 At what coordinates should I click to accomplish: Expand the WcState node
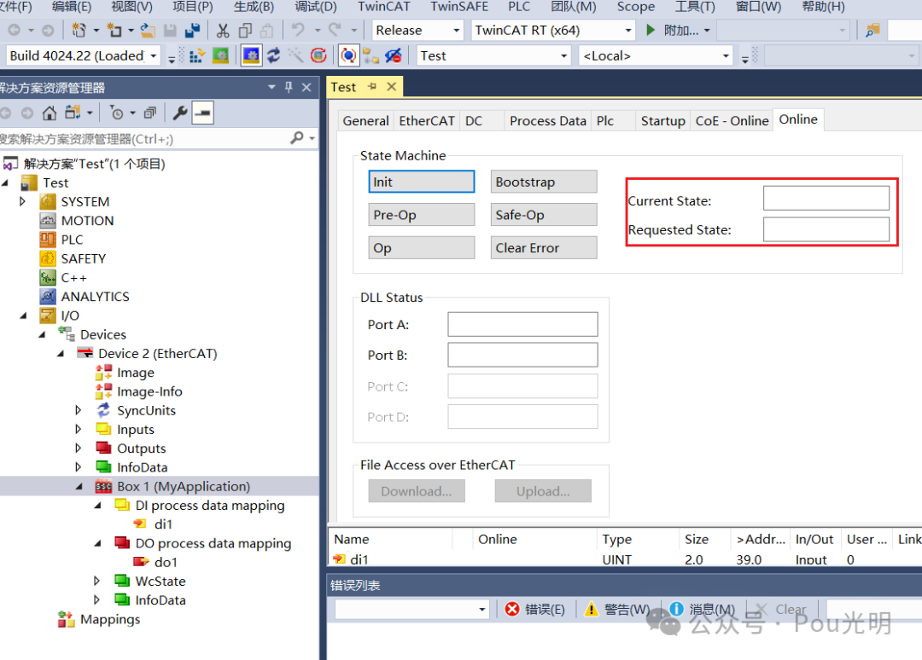(97, 582)
